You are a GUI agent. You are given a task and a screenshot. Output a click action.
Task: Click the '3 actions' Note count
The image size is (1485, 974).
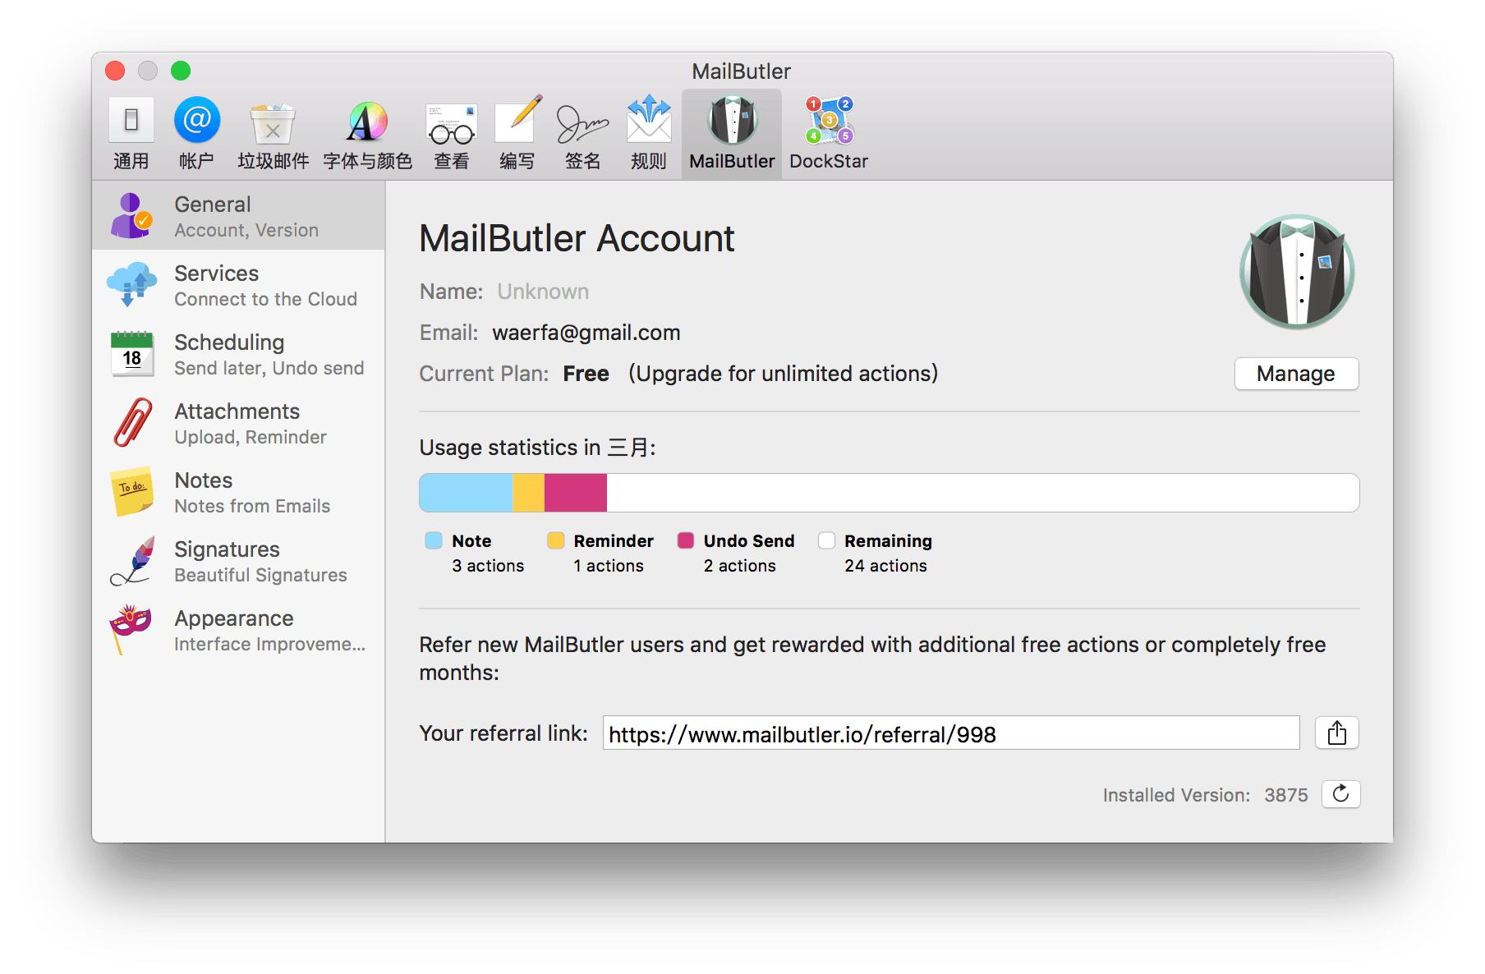(x=488, y=566)
